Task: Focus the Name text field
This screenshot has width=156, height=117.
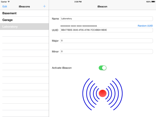Action: (x=107, y=19)
